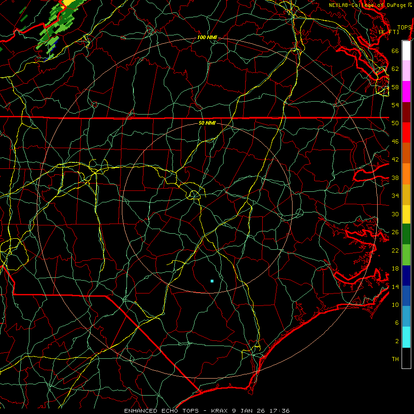Click the "38" legend value

point(395,178)
